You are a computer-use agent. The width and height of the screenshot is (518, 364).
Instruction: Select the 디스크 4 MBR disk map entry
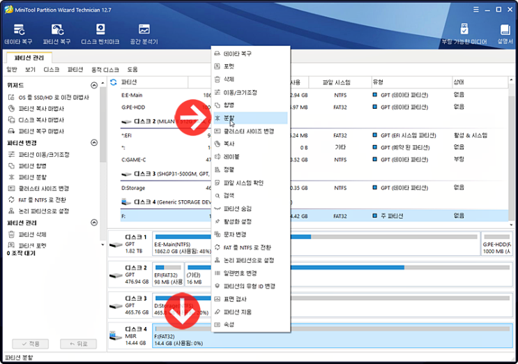(130, 336)
